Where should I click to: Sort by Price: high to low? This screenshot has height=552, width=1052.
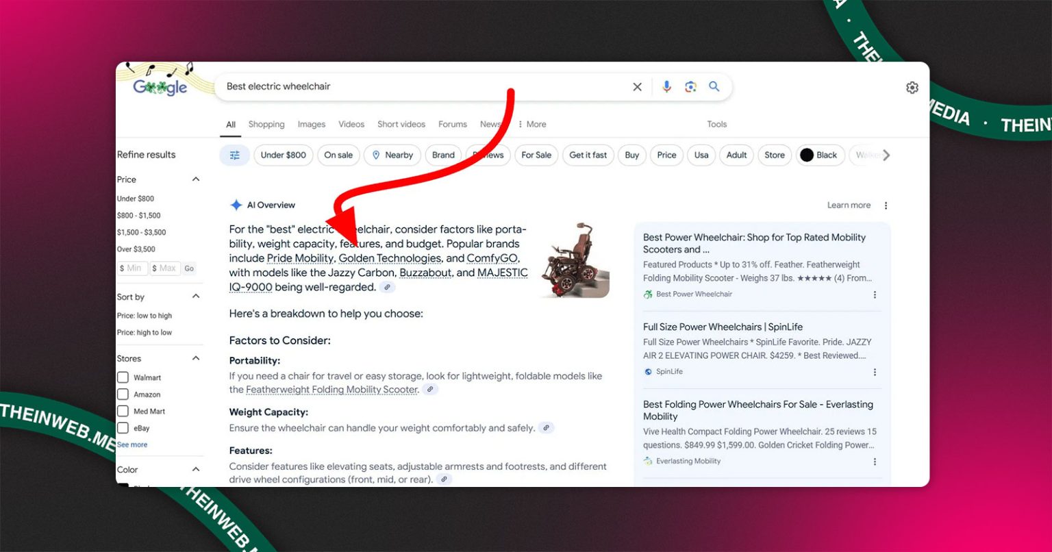coord(145,333)
